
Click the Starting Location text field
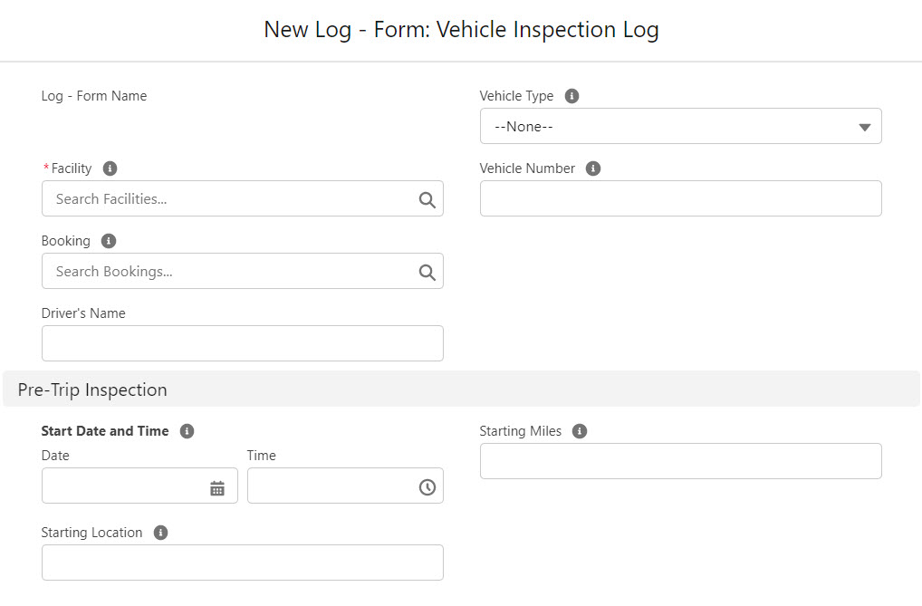(x=242, y=563)
